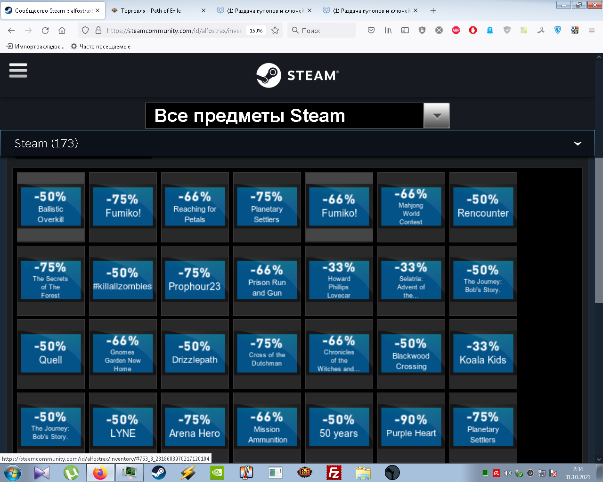Select the Mahjong World Contest coupon

click(411, 207)
